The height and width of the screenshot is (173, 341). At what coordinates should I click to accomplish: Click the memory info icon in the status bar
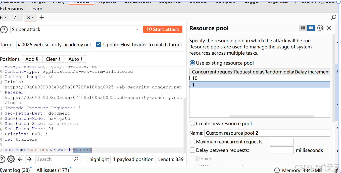click(277, 170)
